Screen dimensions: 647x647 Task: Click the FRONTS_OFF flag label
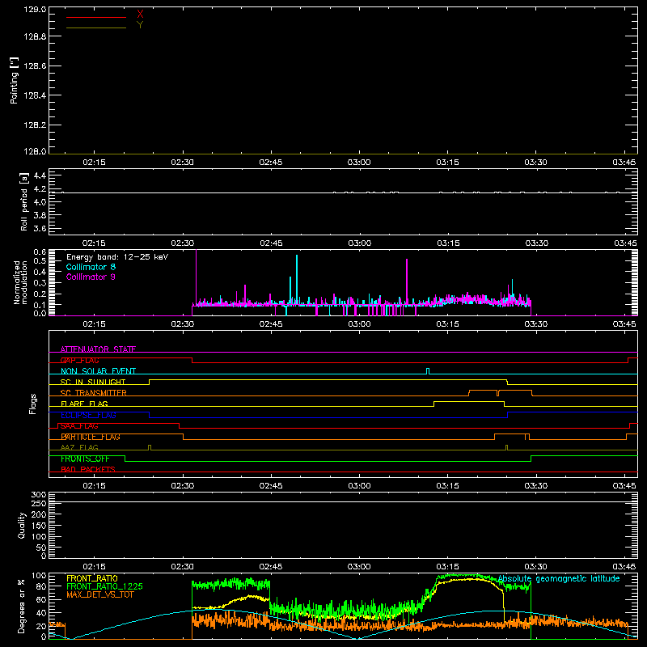(85, 459)
